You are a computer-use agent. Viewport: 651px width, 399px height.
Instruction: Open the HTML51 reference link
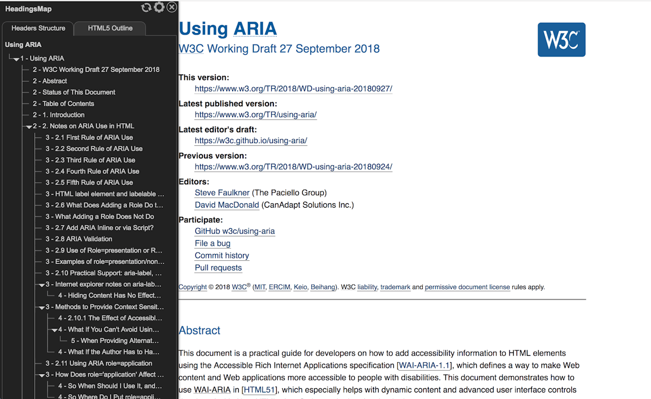(x=260, y=390)
